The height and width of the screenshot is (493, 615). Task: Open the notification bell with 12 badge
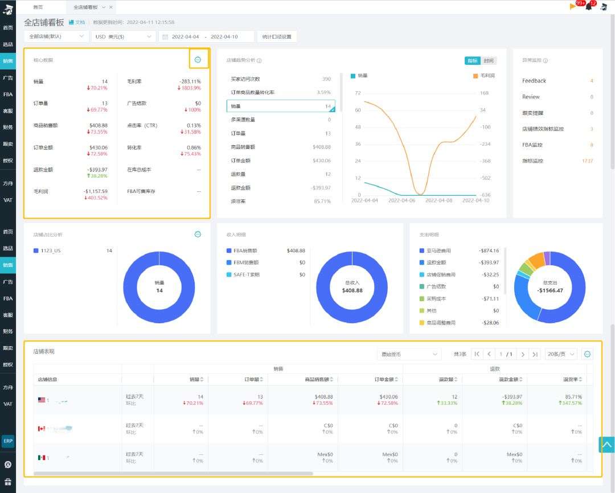(589, 7)
